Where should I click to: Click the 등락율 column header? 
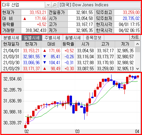[68, 44]
